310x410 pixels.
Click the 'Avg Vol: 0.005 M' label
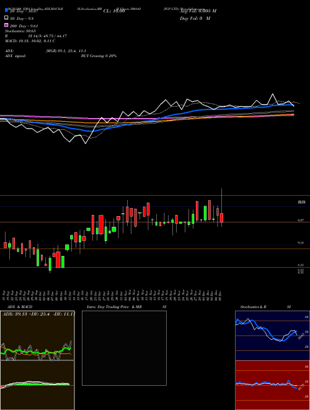tap(198, 11)
